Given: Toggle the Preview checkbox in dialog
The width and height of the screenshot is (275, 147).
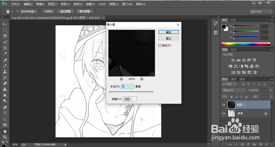Looking at the screenshot, I should pyautogui.click(x=159, y=45).
